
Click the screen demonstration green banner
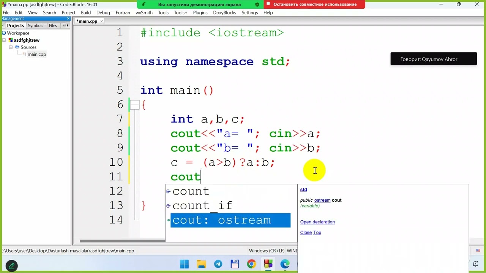199,5
